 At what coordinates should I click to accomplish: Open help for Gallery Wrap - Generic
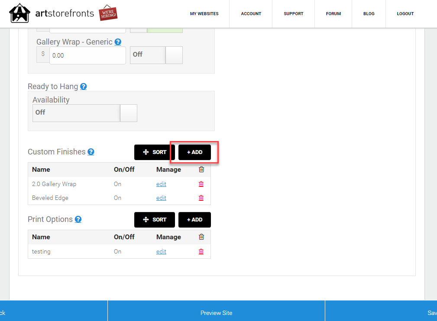pyautogui.click(x=118, y=42)
